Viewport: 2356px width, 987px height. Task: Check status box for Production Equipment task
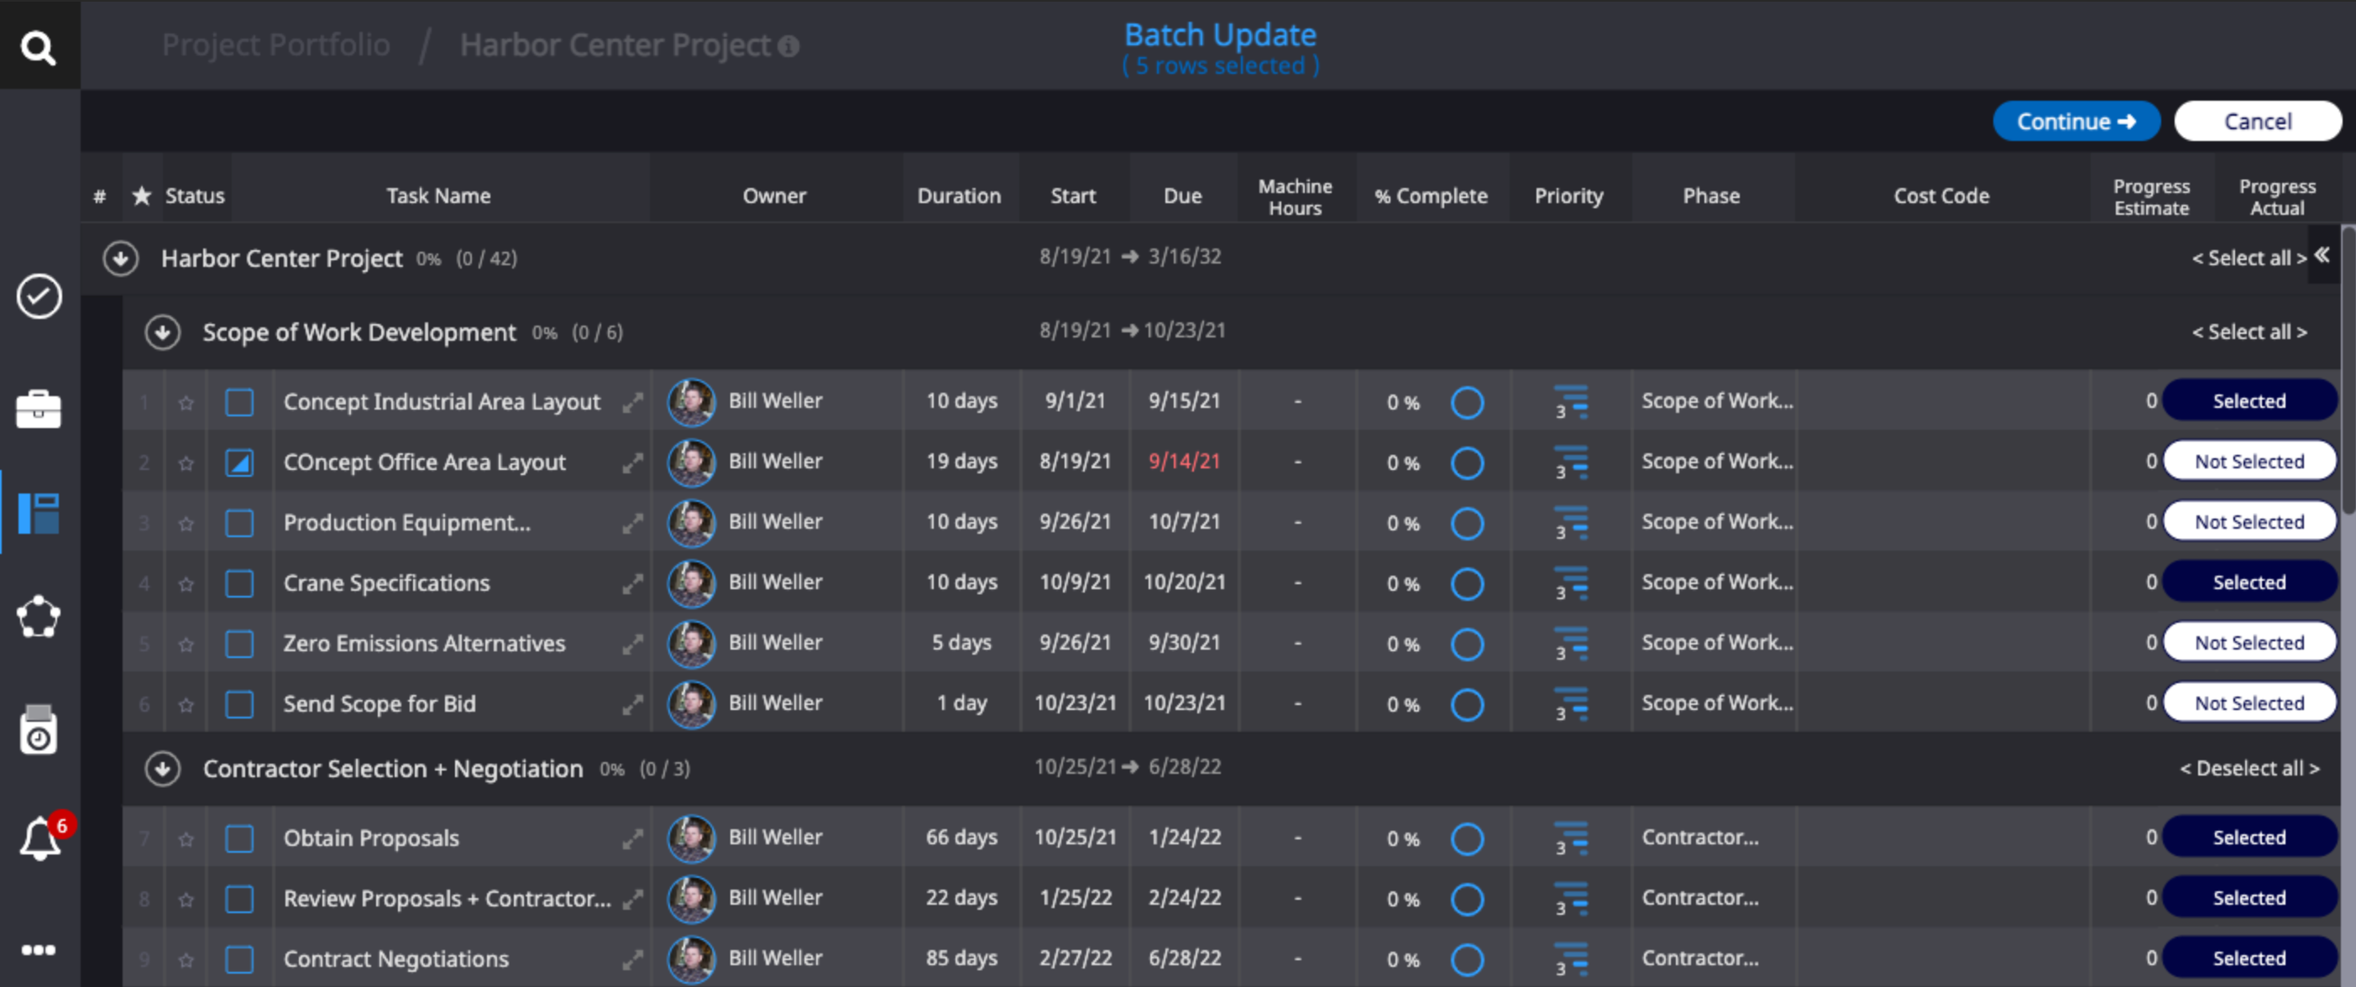click(x=239, y=523)
